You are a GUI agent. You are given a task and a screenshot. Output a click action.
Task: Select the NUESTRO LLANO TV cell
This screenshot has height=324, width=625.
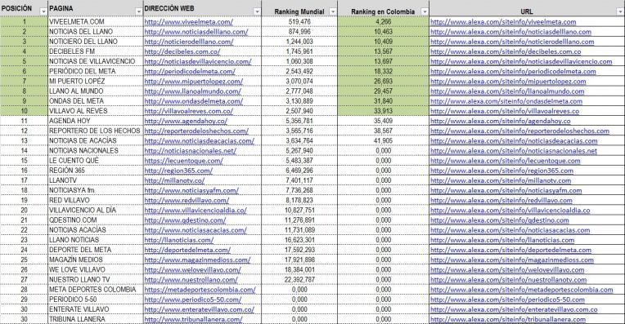95,279
